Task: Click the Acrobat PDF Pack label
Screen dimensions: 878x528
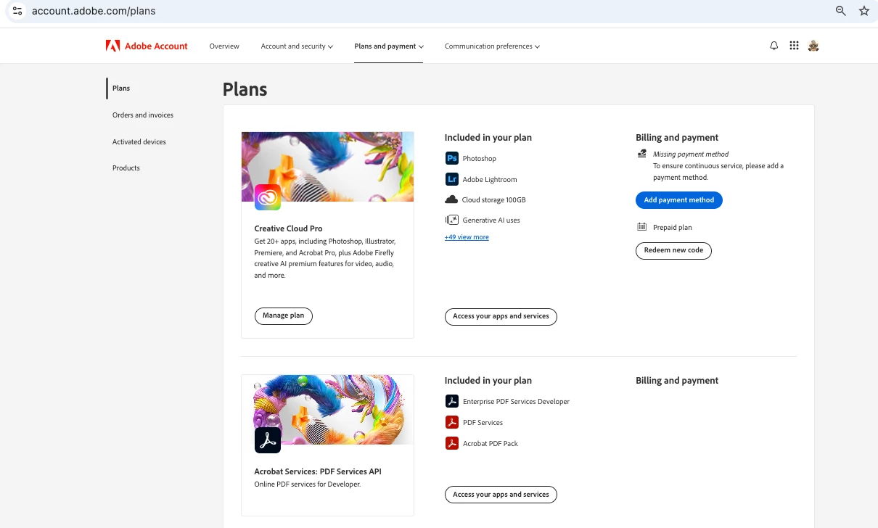Action: tap(491, 444)
